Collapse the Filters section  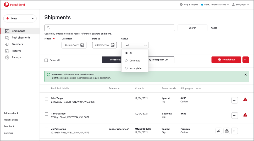tap(50, 39)
